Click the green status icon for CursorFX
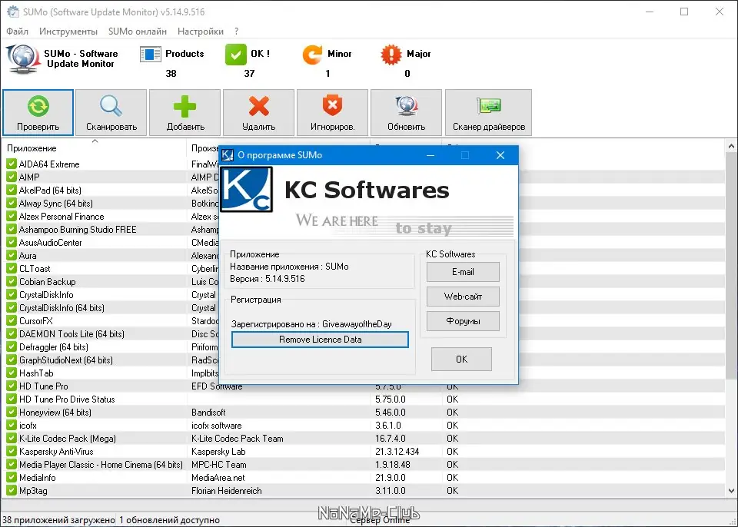The height and width of the screenshot is (527, 738). [x=12, y=321]
